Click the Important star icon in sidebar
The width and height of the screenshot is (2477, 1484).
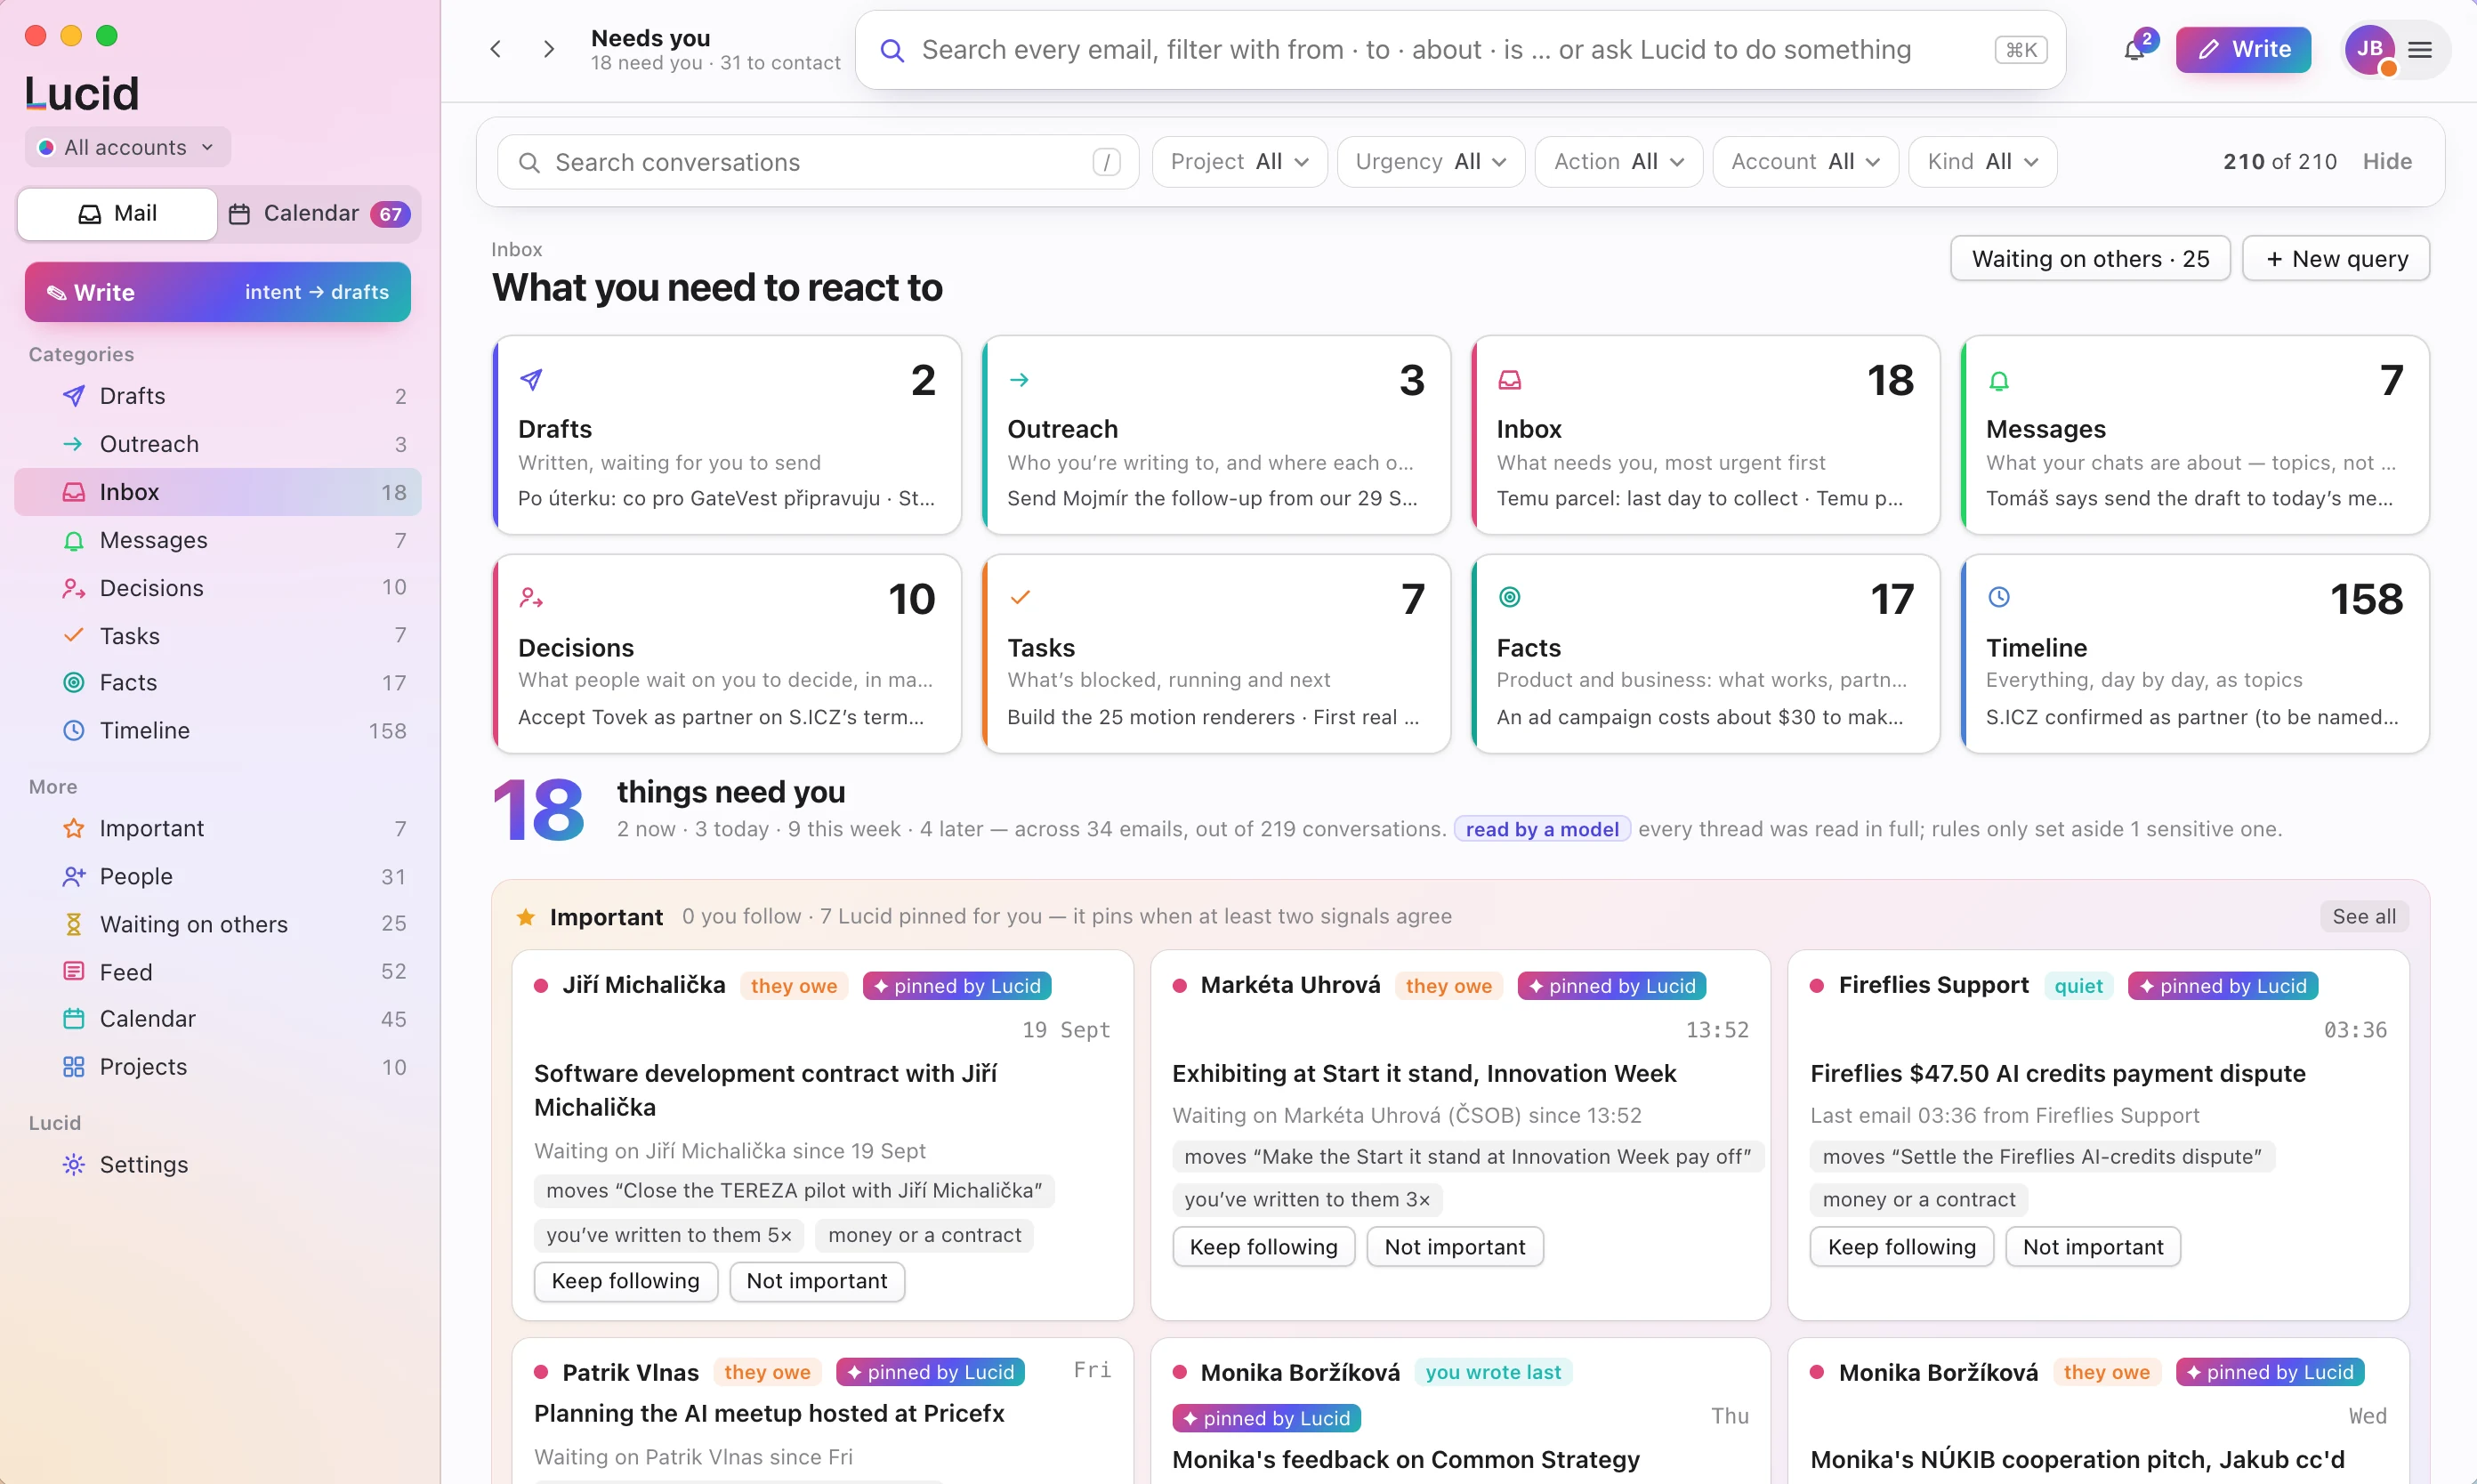tap(73, 829)
